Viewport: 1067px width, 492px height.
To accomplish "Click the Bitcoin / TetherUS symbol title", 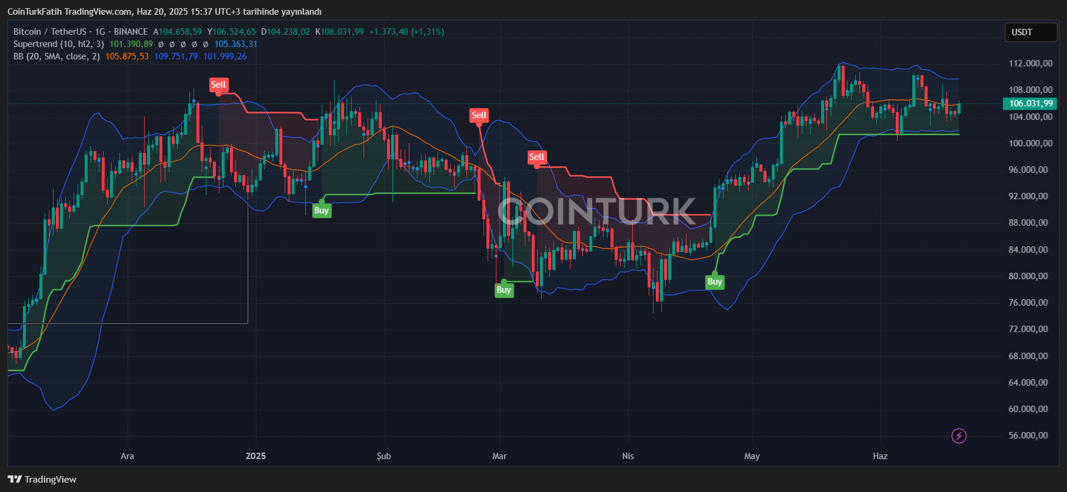I will [x=50, y=32].
